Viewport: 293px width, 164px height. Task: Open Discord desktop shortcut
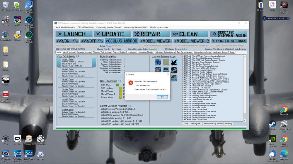(x=40, y=155)
